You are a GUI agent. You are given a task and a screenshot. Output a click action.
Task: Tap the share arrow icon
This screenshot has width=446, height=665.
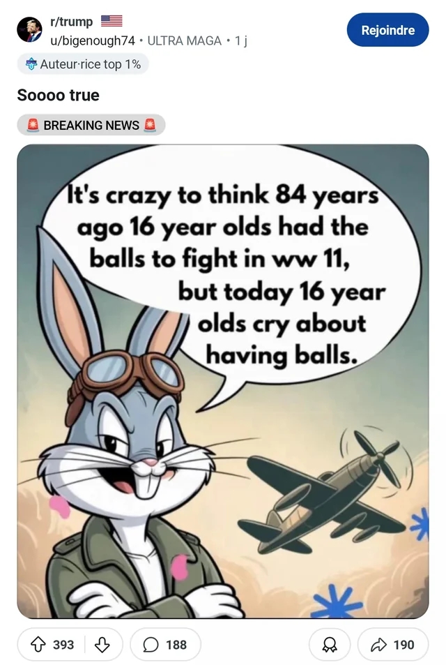tap(378, 645)
